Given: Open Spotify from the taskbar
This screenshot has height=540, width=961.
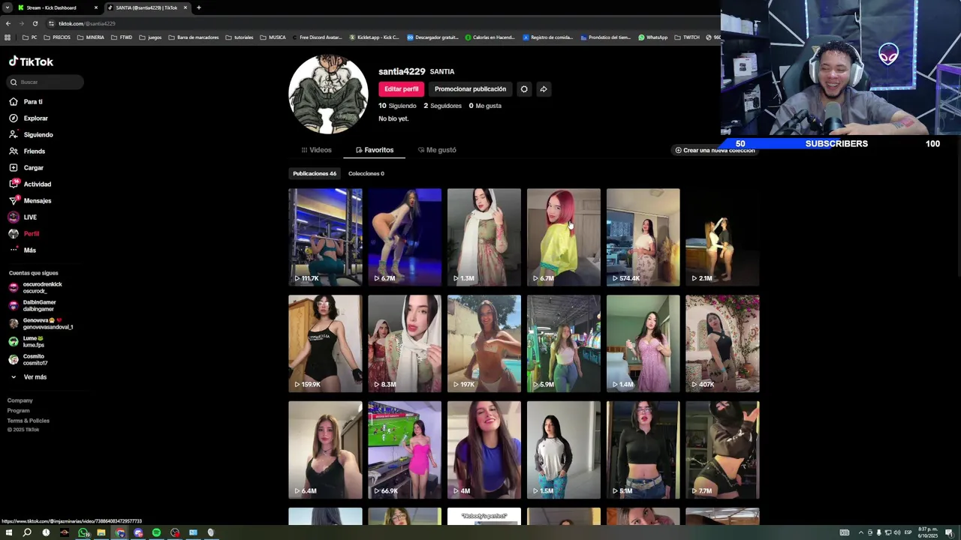Looking at the screenshot, I should coord(156,532).
